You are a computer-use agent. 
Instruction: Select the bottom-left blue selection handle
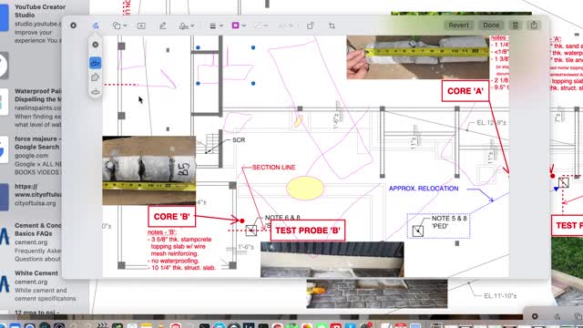[198, 83]
